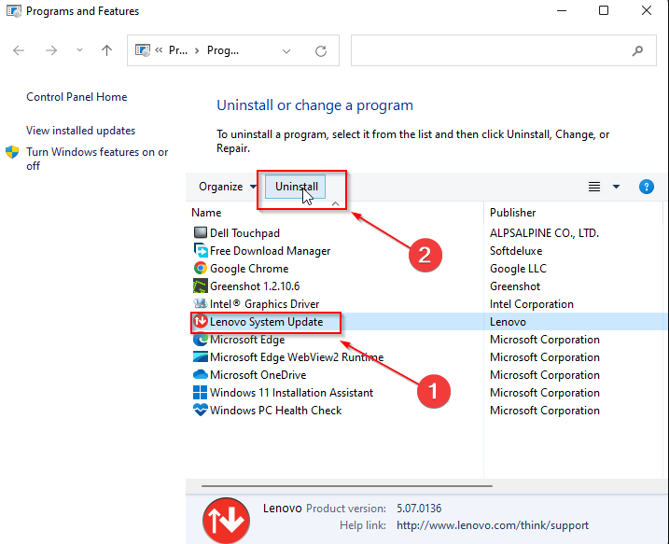Click the large Lenovo logo in details pane
This screenshot has width=669, height=544.
click(226, 521)
